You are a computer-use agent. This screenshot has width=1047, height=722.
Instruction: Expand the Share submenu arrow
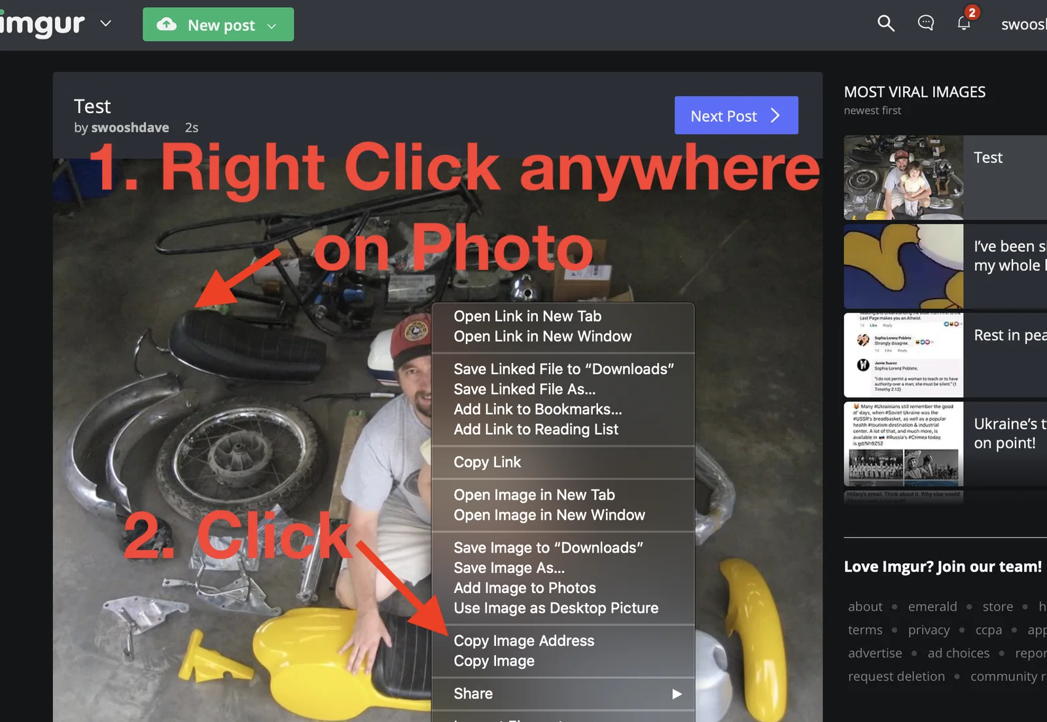pyautogui.click(x=677, y=694)
